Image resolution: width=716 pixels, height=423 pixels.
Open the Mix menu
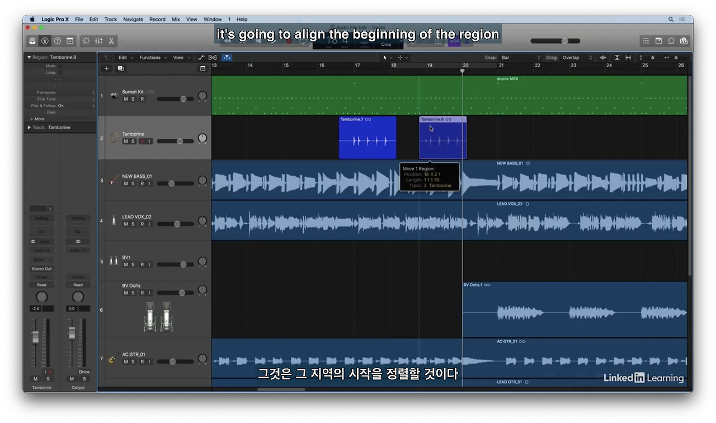click(x=176, y=19)
